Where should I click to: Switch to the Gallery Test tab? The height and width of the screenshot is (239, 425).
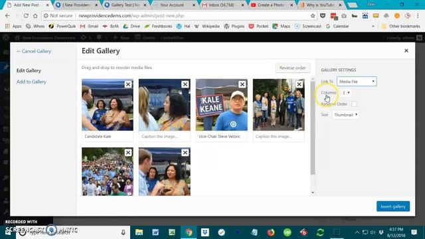(125, 5)
